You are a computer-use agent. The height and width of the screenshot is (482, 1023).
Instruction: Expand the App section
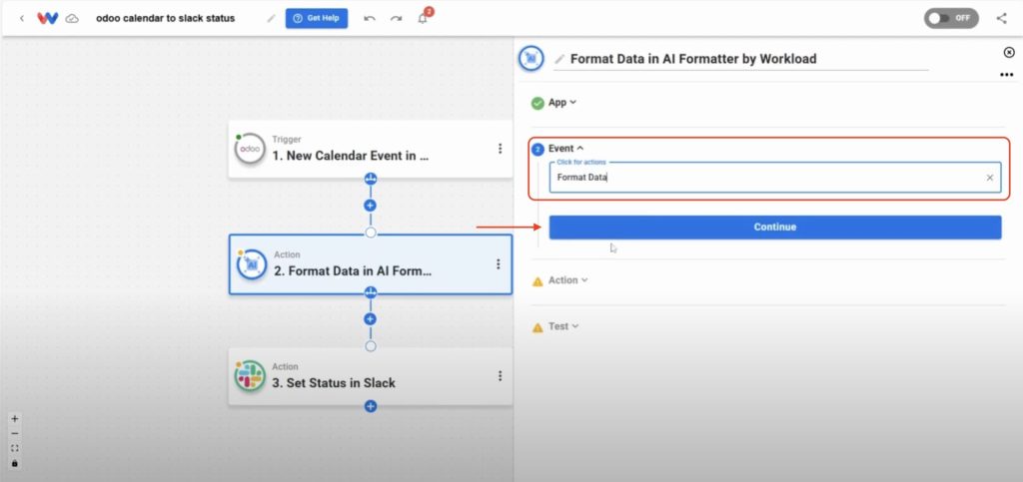click(x=562, y=102)
